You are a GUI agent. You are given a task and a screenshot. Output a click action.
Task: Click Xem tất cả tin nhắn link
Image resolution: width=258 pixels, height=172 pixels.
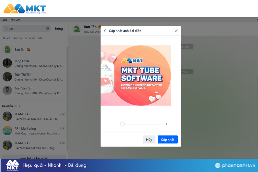pyautogui.click(x=34, y=157)
